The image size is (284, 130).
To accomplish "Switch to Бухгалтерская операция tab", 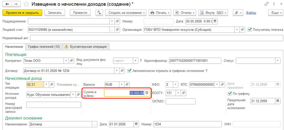I will 86,46.
